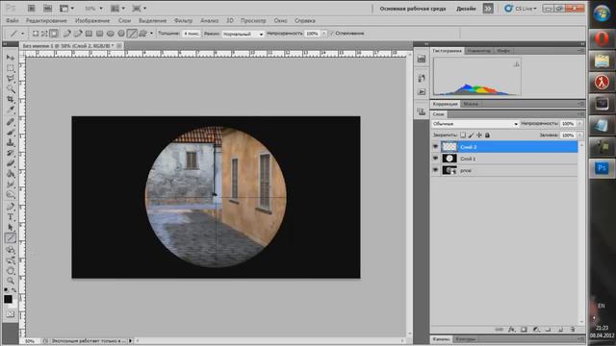The image size is (616, 346).
Task: Switch to the Маски tab
Action: pos(471,104)
